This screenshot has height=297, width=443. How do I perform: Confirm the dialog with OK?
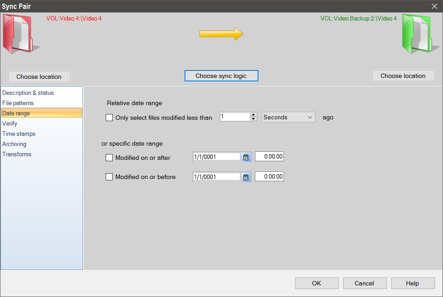point(316,283)
